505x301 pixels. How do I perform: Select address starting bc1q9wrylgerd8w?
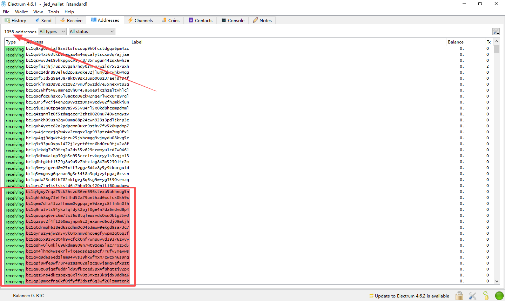(x=78, y=168)
